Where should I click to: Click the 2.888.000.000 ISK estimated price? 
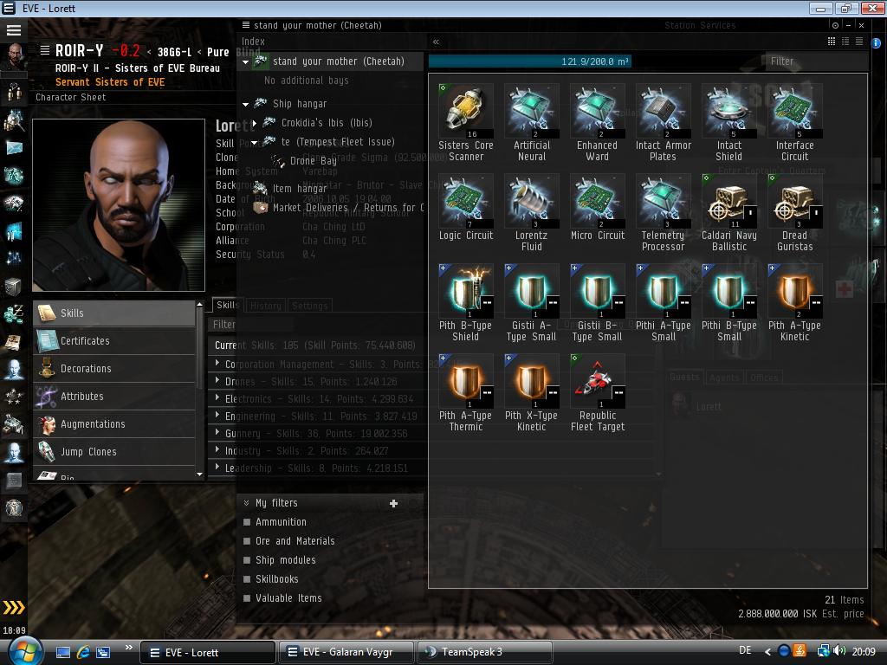[x=777, y=614]
